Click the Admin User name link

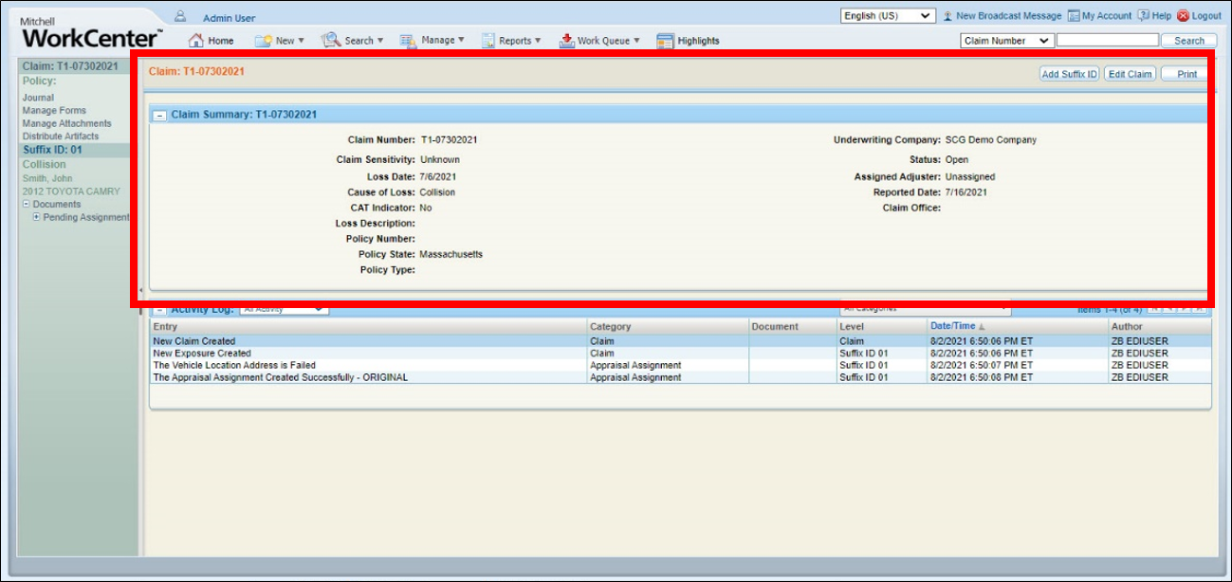point(229,18)
